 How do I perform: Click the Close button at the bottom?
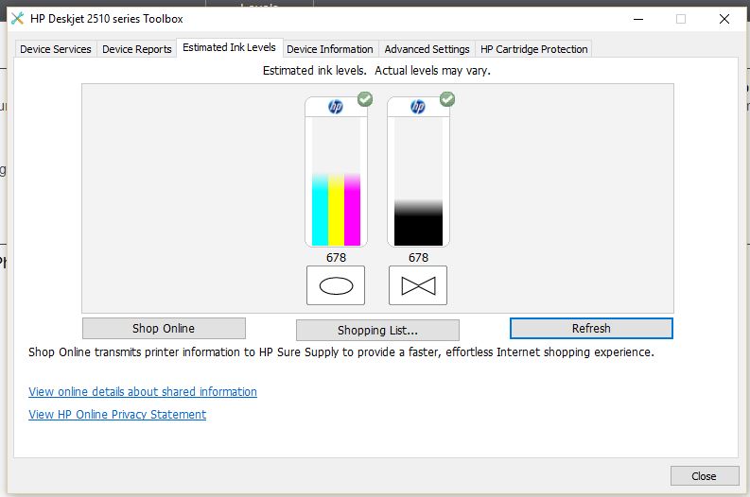coord(704,476)
